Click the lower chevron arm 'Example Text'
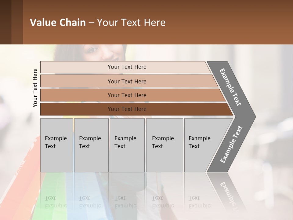Image resolution: width=293 pixels, height=220 pixels. tap(231, 144)
